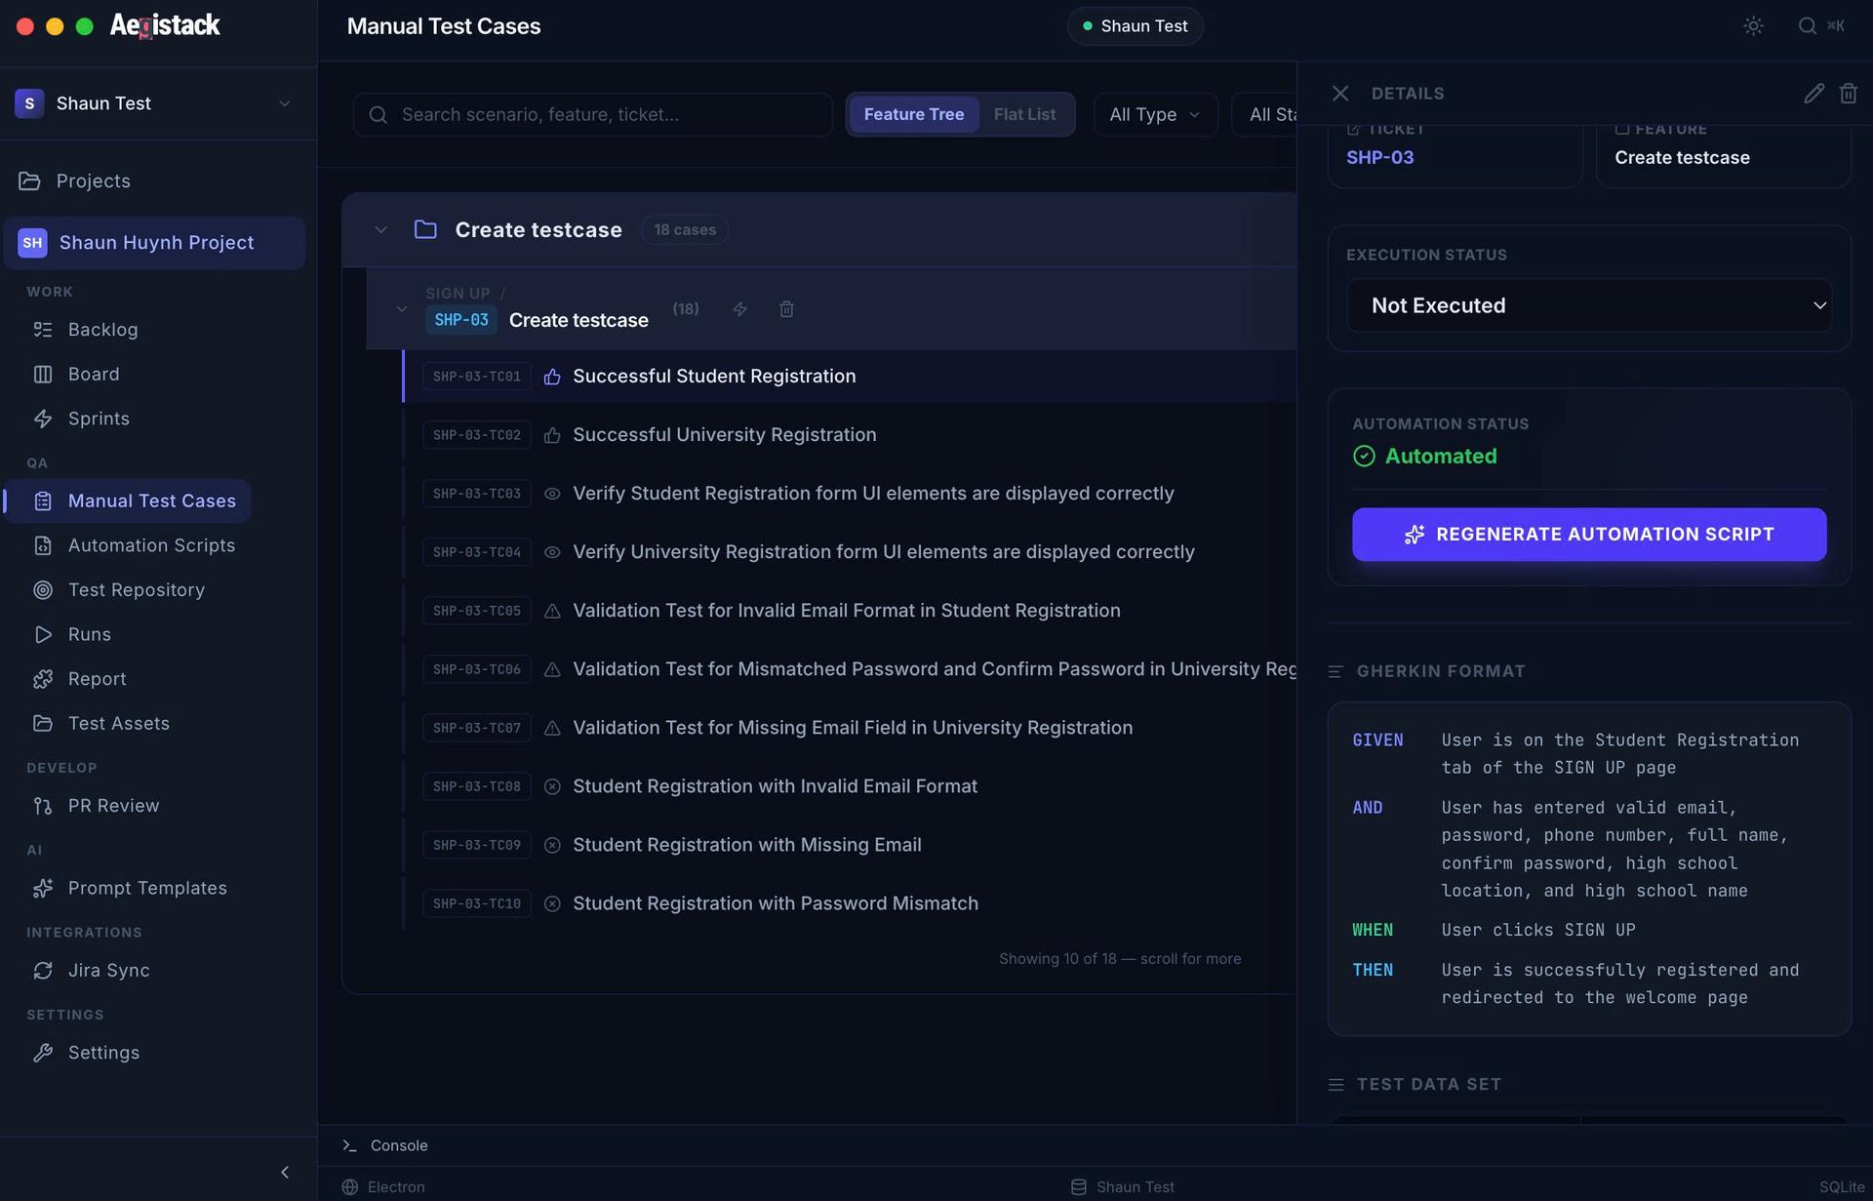This screenshot has height=1201, width=1873.
Task: Open the All Type filter dropdown
Action: coord(1155,114)
